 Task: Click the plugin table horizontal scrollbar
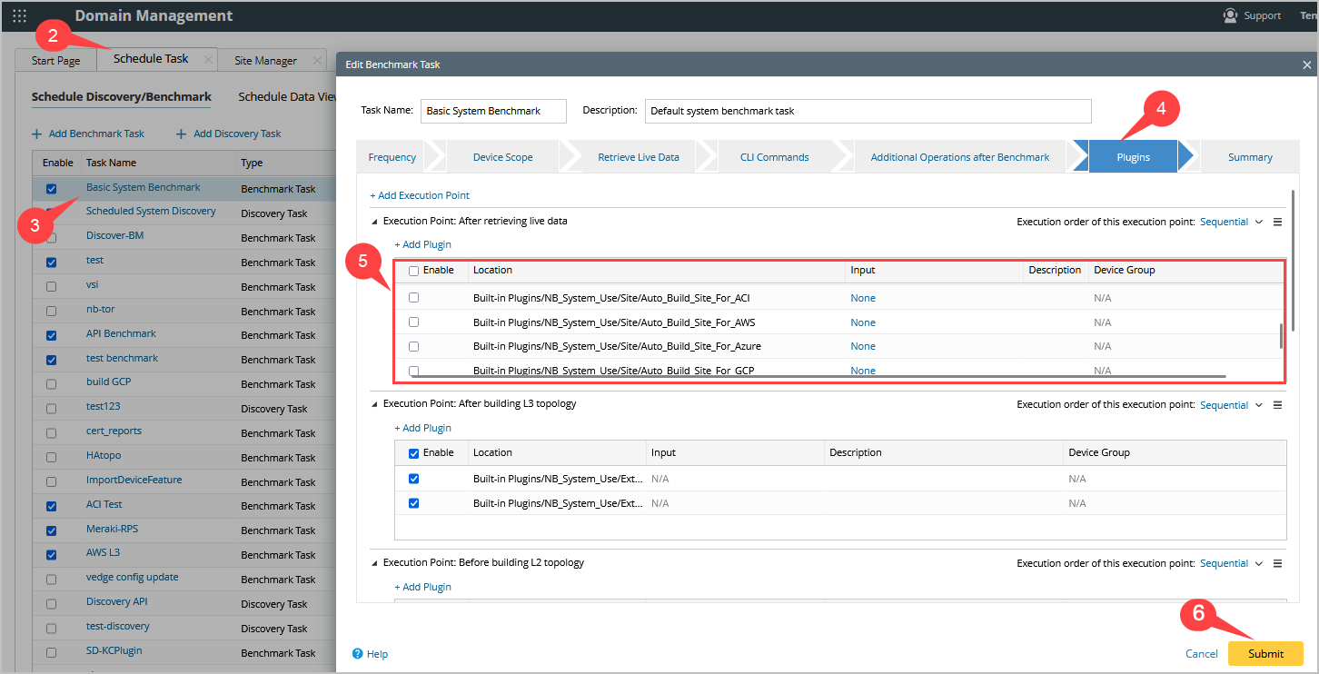818,375
